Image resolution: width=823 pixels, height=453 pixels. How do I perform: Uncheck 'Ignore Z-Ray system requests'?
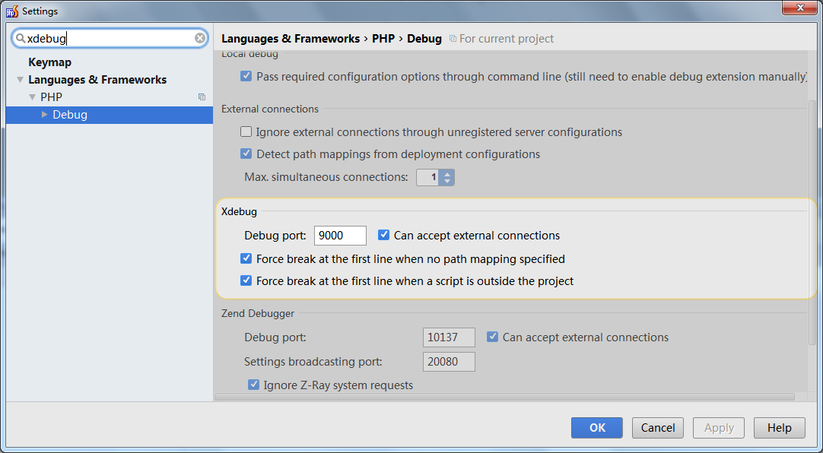(x=254, y=385)
